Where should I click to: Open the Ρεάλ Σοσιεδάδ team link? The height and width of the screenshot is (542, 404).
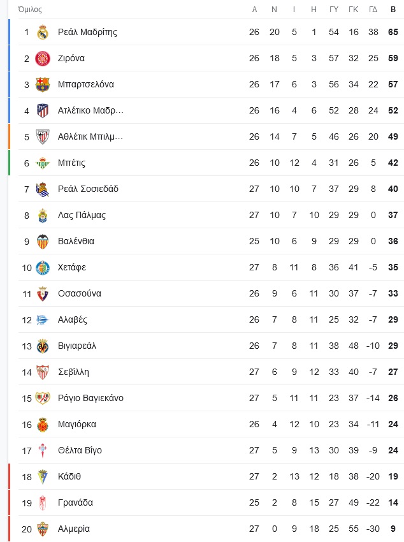88,189
